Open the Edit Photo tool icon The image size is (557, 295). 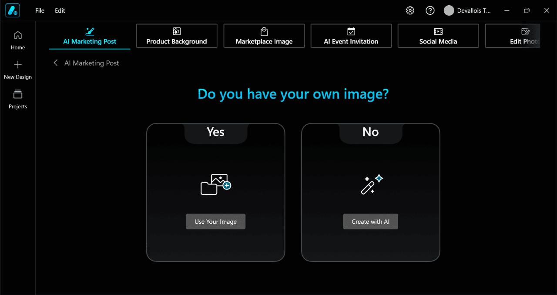coord(525,31)
